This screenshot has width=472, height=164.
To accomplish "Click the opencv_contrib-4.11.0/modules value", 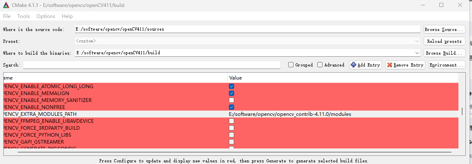I will point(290,114).
